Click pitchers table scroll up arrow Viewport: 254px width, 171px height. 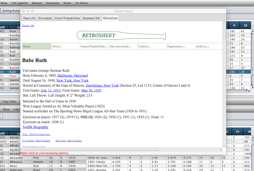pyautogui.click(x=252, y=137)
